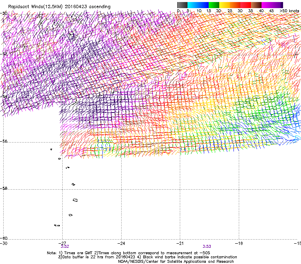This screenshot has height=264, width=301.
Task: Click the -58 latitude axis label
Action: click(4, 188)
